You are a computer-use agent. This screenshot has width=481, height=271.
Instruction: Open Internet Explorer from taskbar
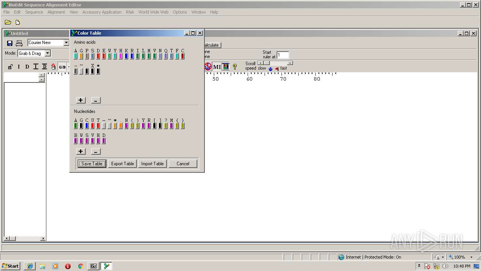click(30, 266)
